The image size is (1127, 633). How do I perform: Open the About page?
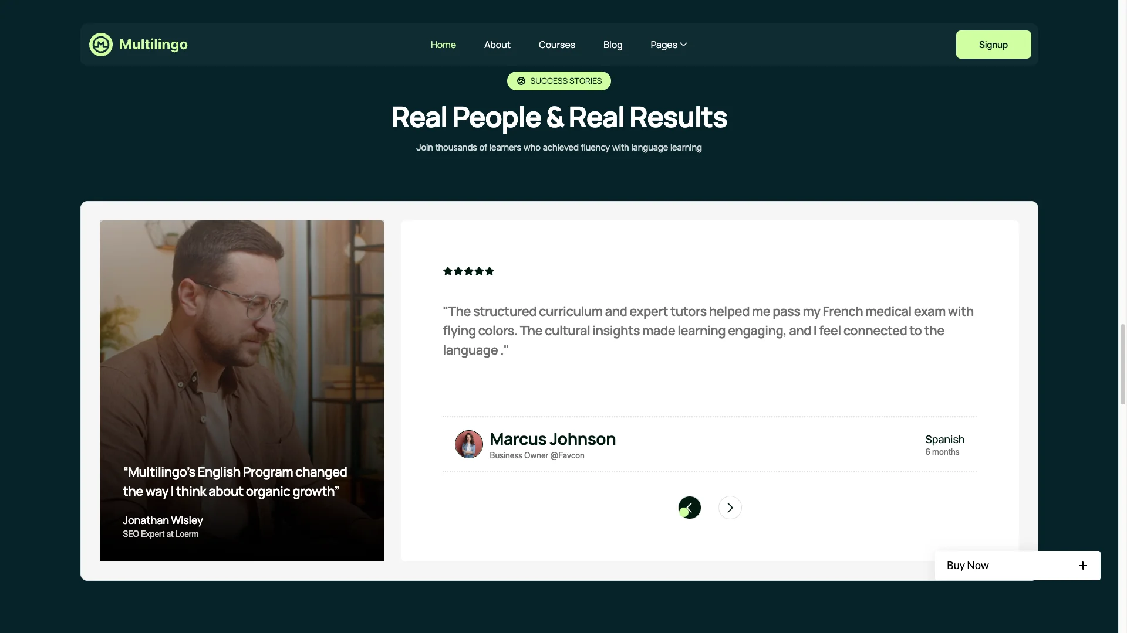coord(497,45)
